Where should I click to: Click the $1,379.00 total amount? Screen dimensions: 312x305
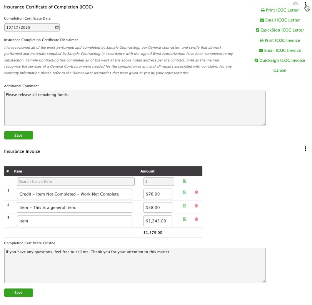click(x=153, y=233)
